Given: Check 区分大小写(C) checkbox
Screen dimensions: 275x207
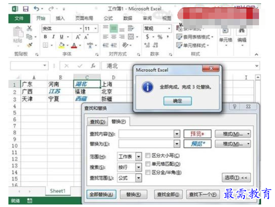Looking at the screenshot, I should tap(148, 156).
